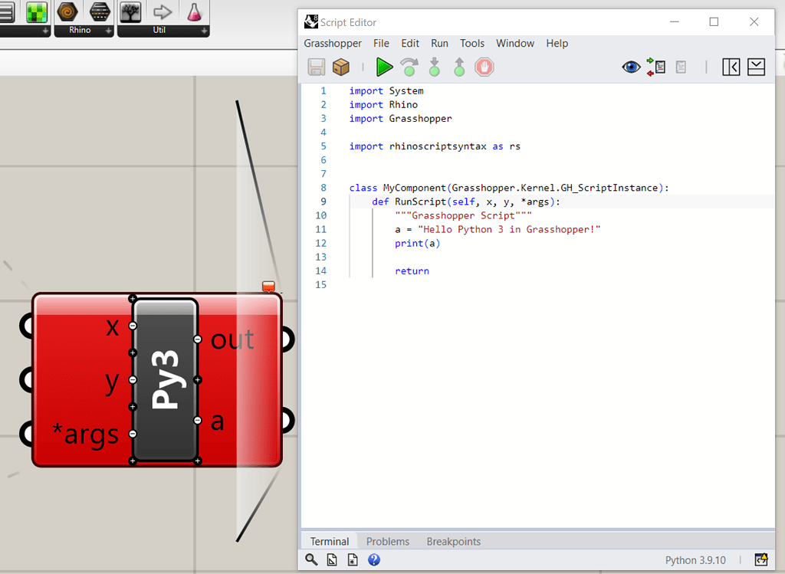The width and height of the screenshot is (785, 574).
Task: Stop script execution with the stop sign icon
Action: [484, 67]
